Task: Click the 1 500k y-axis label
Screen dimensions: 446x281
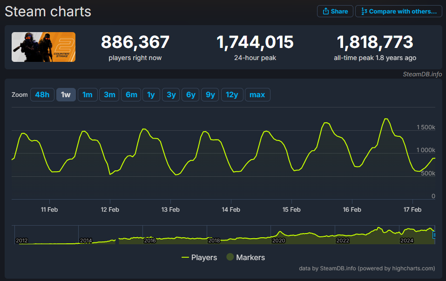Action: coord(426,127)
